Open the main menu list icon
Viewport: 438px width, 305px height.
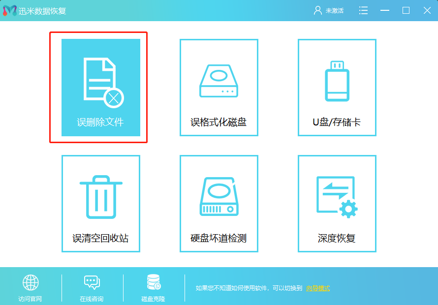pyautogui.click(x=363, y=10)
